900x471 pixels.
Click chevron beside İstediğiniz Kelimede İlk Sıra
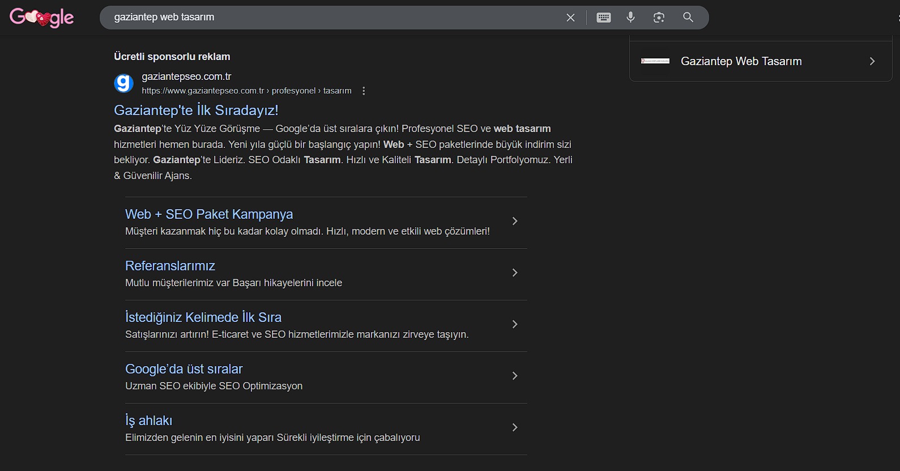(514, 324)
